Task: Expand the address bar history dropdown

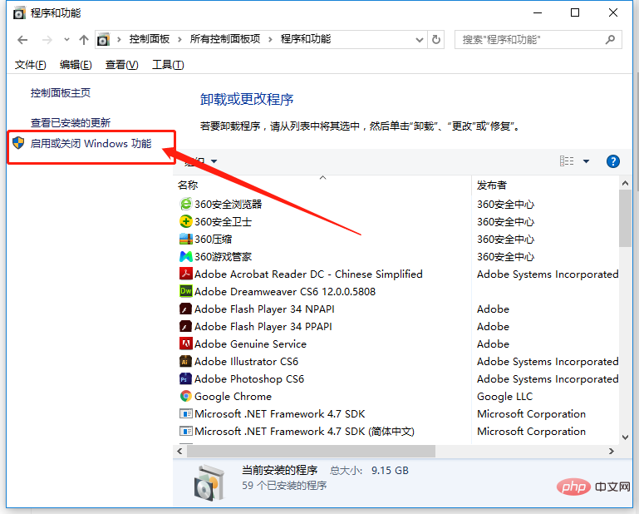Action: tap(420, 40)
